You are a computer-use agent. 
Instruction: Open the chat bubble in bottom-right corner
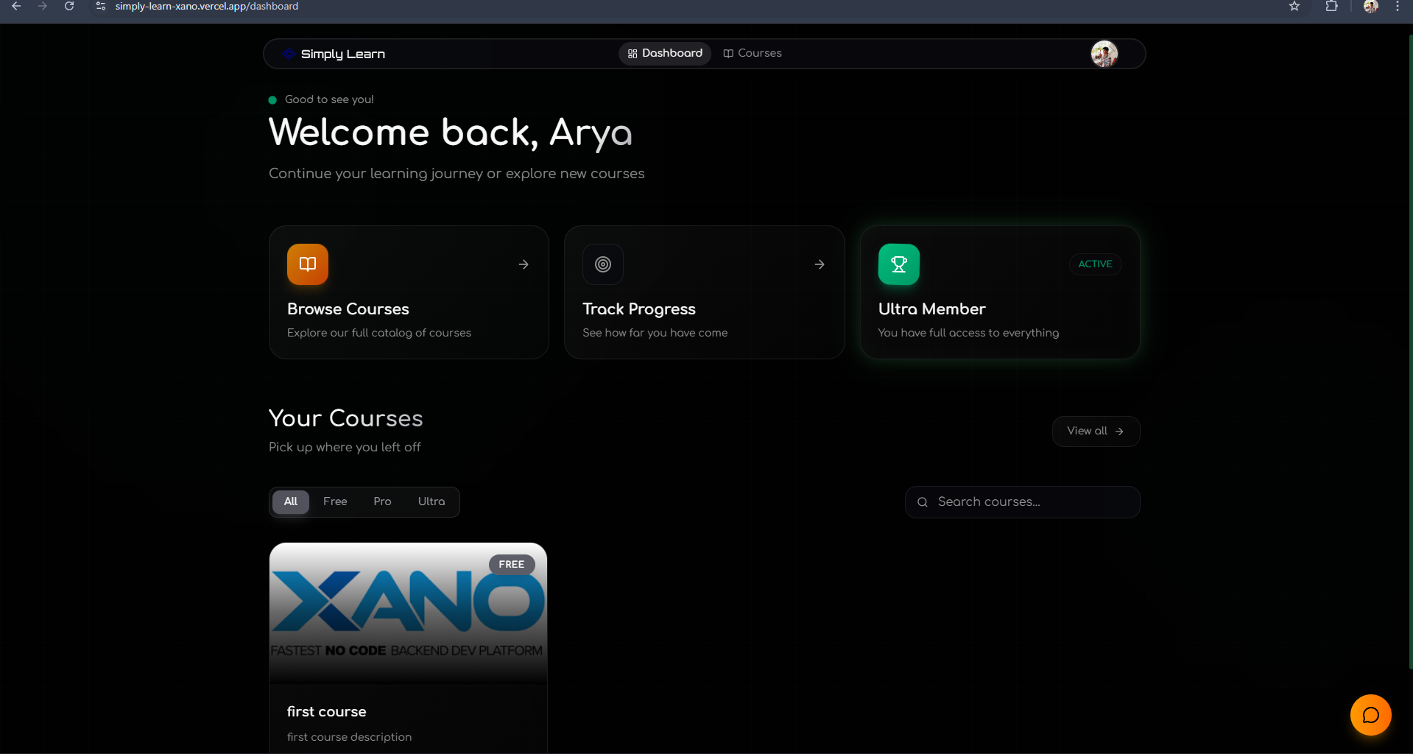coord(1370,714)
